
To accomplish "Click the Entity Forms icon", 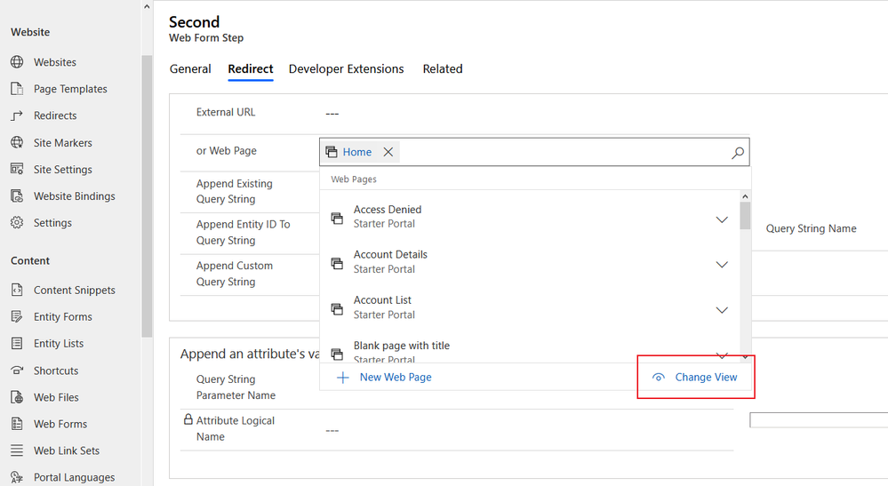I will click(x=17, y=316).
